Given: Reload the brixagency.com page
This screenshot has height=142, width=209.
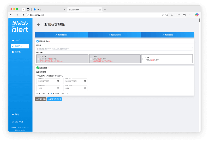Looking at the screenshot, I should click(x=23, y=15).
